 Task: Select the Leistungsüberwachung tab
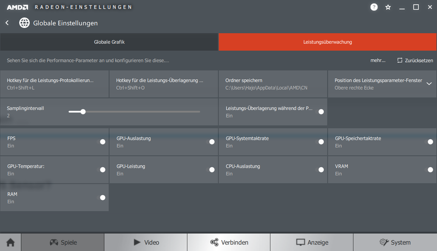point(328,42)
